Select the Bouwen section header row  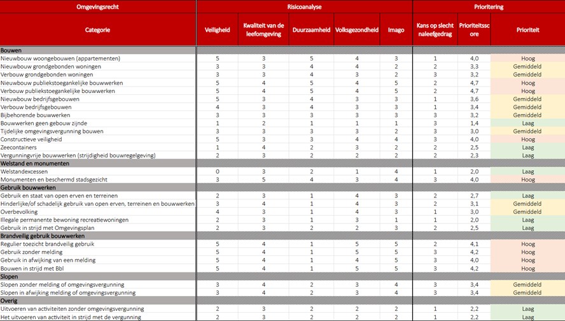coord(97,50)
